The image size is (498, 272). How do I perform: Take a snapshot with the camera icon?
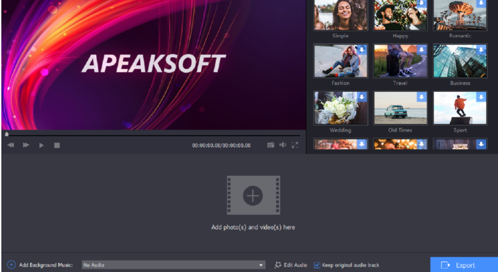(x=271, y=145)
